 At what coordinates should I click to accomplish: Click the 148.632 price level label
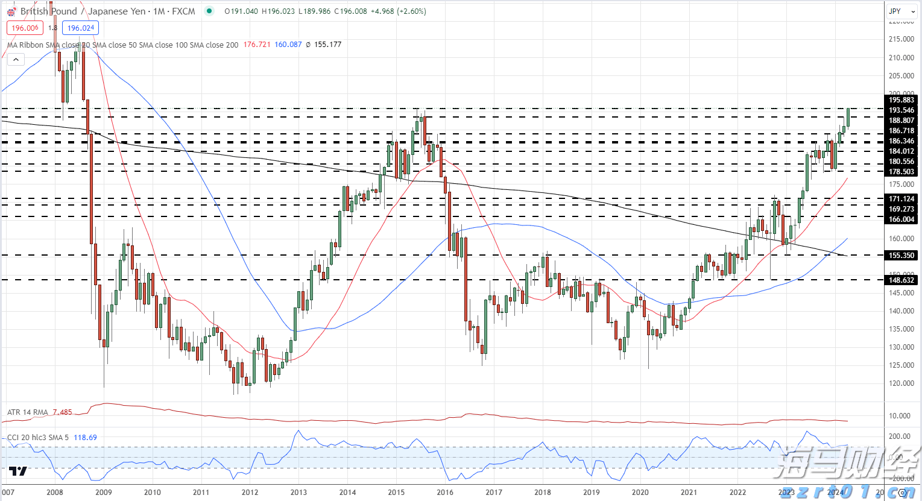coord(901,280)
